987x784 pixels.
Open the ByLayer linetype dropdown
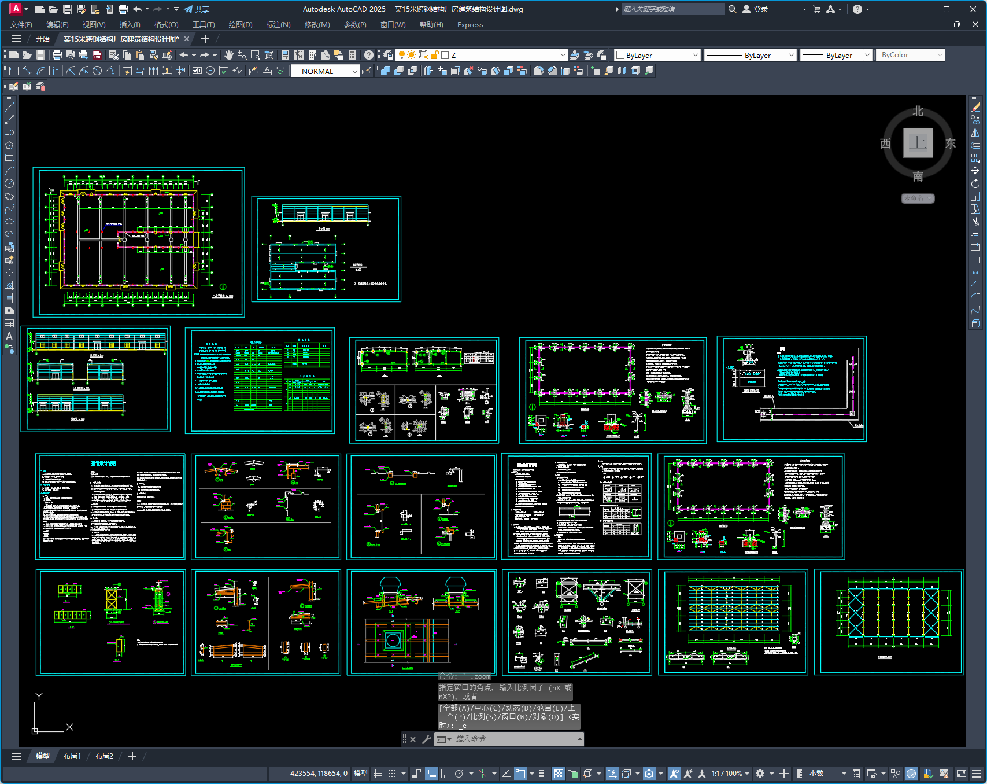coord(792,55)
